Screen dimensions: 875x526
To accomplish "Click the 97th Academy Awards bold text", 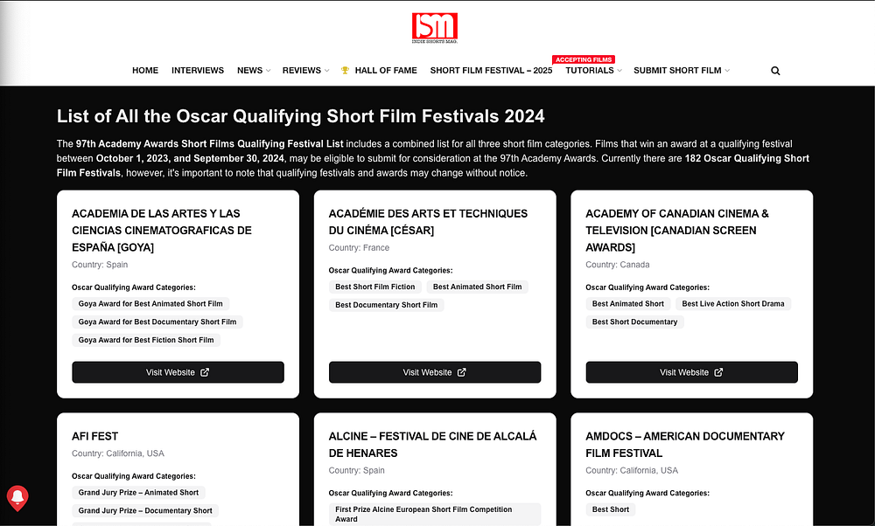I will 209,144.
